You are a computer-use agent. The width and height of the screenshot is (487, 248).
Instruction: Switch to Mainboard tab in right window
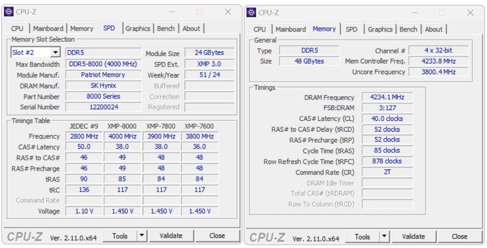290,29
